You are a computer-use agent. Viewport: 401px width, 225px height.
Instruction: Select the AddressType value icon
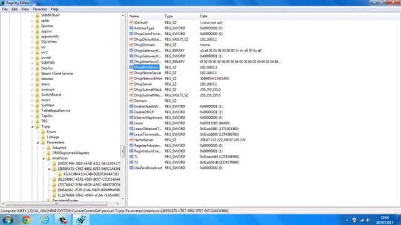click(x=131, y=28)
